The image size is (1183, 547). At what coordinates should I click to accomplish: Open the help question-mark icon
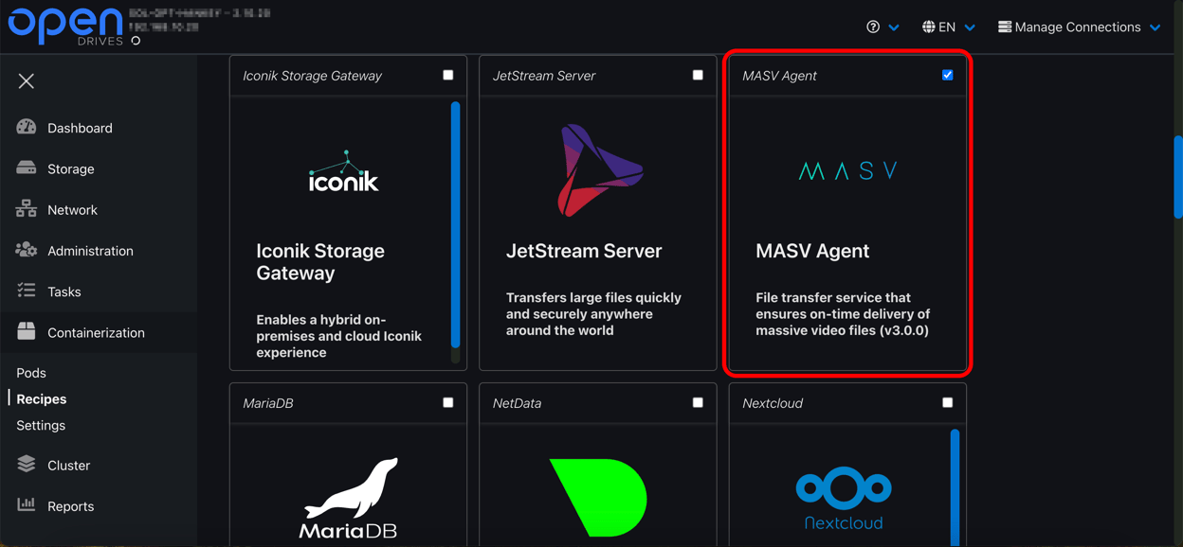(x=874, y=26)
